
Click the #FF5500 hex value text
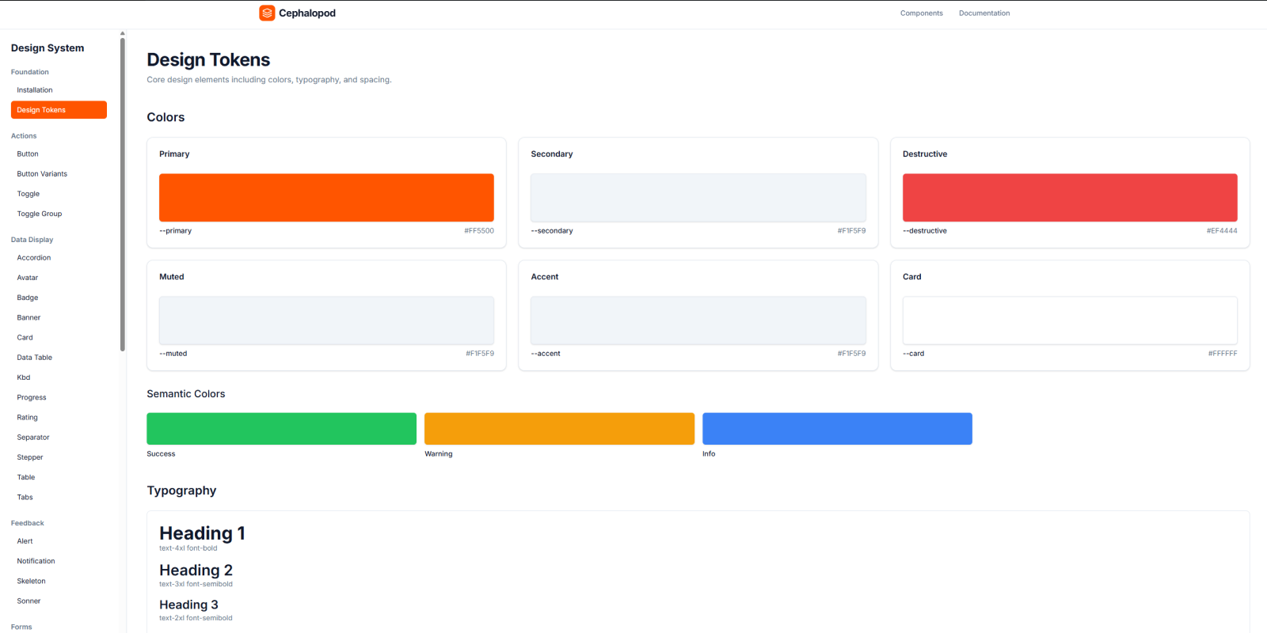pos(479,231)
